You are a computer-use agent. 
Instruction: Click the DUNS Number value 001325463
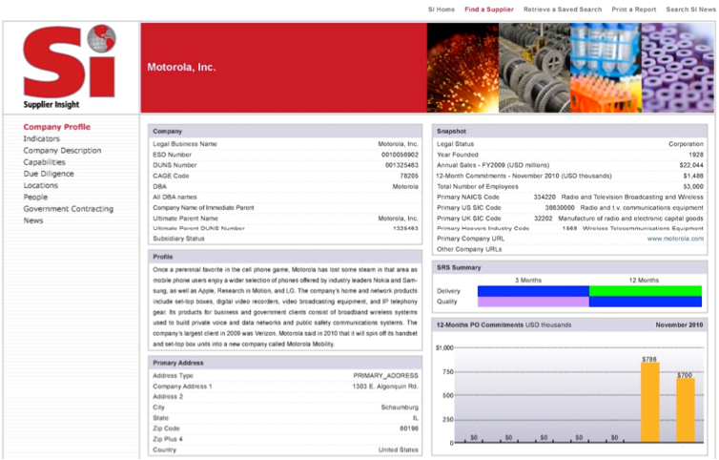tap(401, 165)
